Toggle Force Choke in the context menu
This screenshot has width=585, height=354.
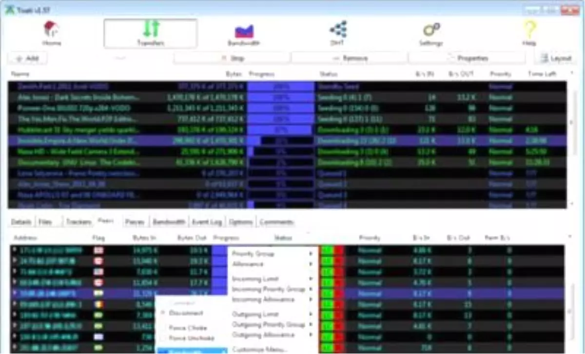point(188,328)
